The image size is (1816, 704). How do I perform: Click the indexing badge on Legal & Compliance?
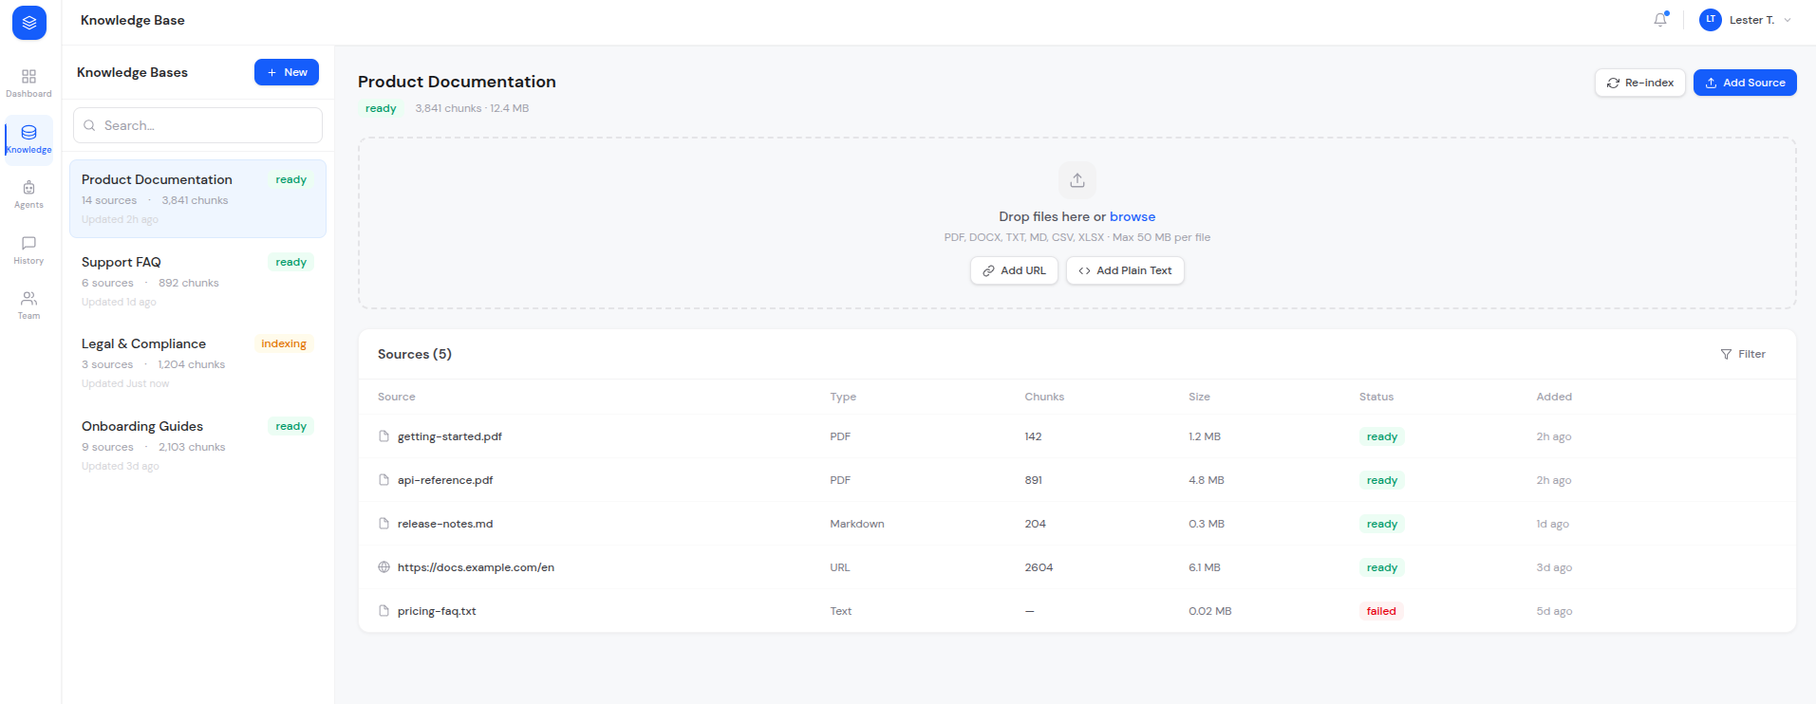coord(284,343)
